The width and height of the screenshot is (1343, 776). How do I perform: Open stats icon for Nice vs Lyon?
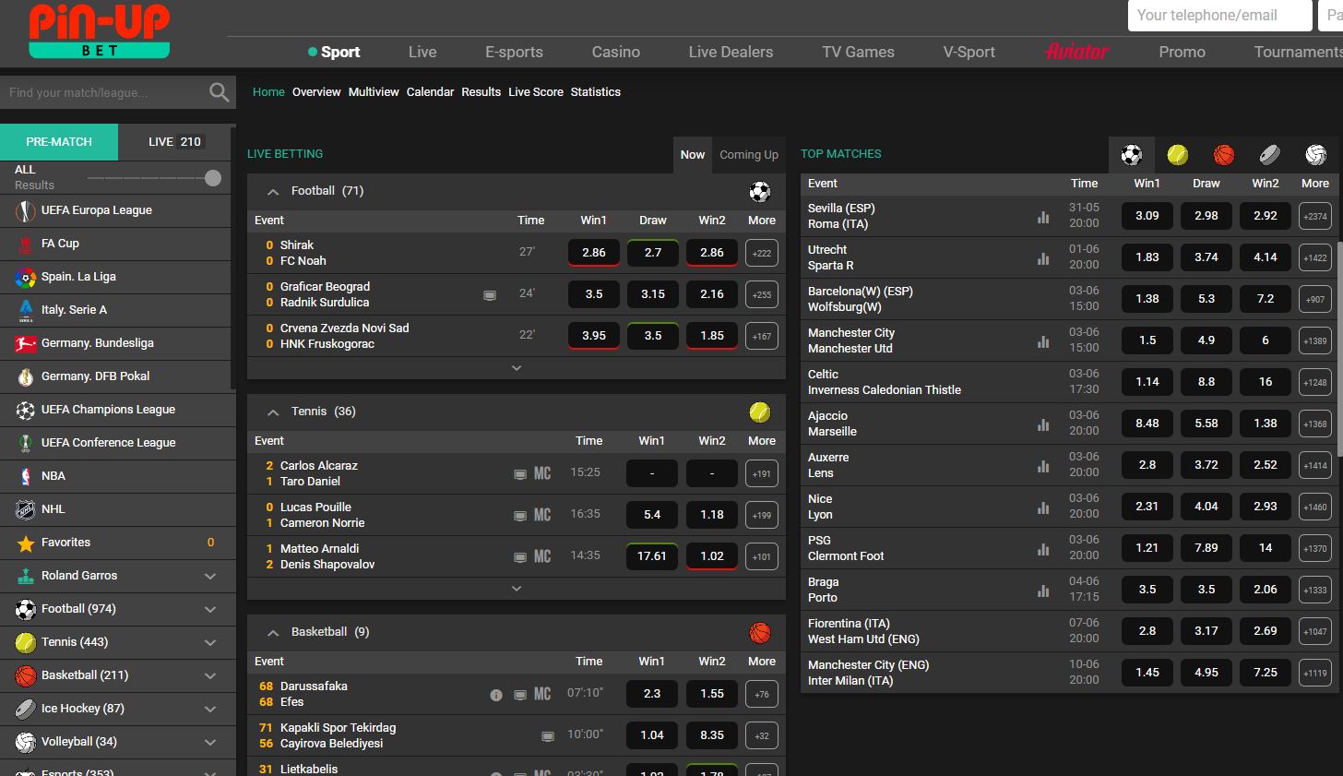click(x=1043, y=507)
